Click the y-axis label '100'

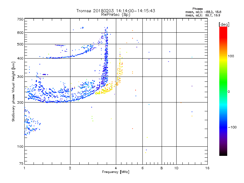20,146
